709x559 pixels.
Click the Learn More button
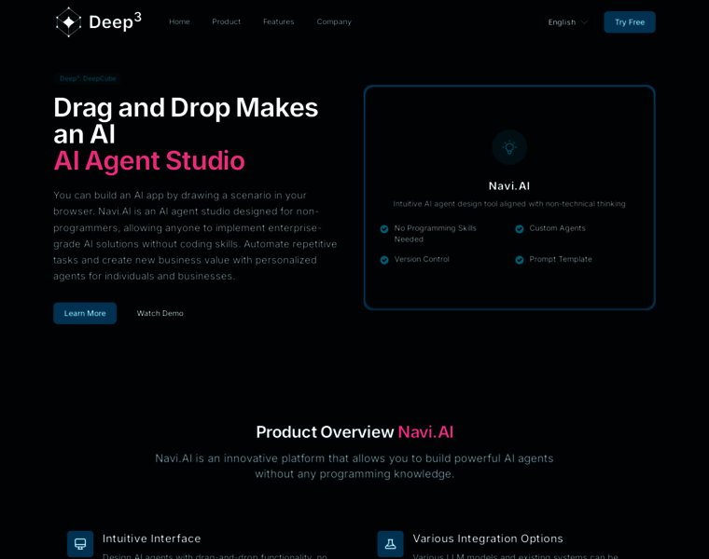(x=85, y=313)
